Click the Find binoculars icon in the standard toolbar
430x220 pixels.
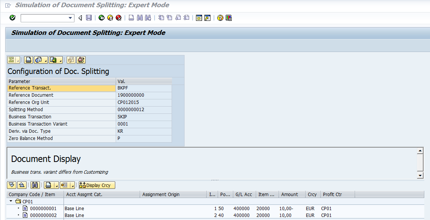(x=140, y=18)
